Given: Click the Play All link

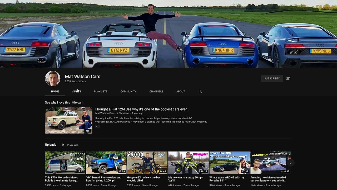Looking at the screenshot, I should (73, 145).
